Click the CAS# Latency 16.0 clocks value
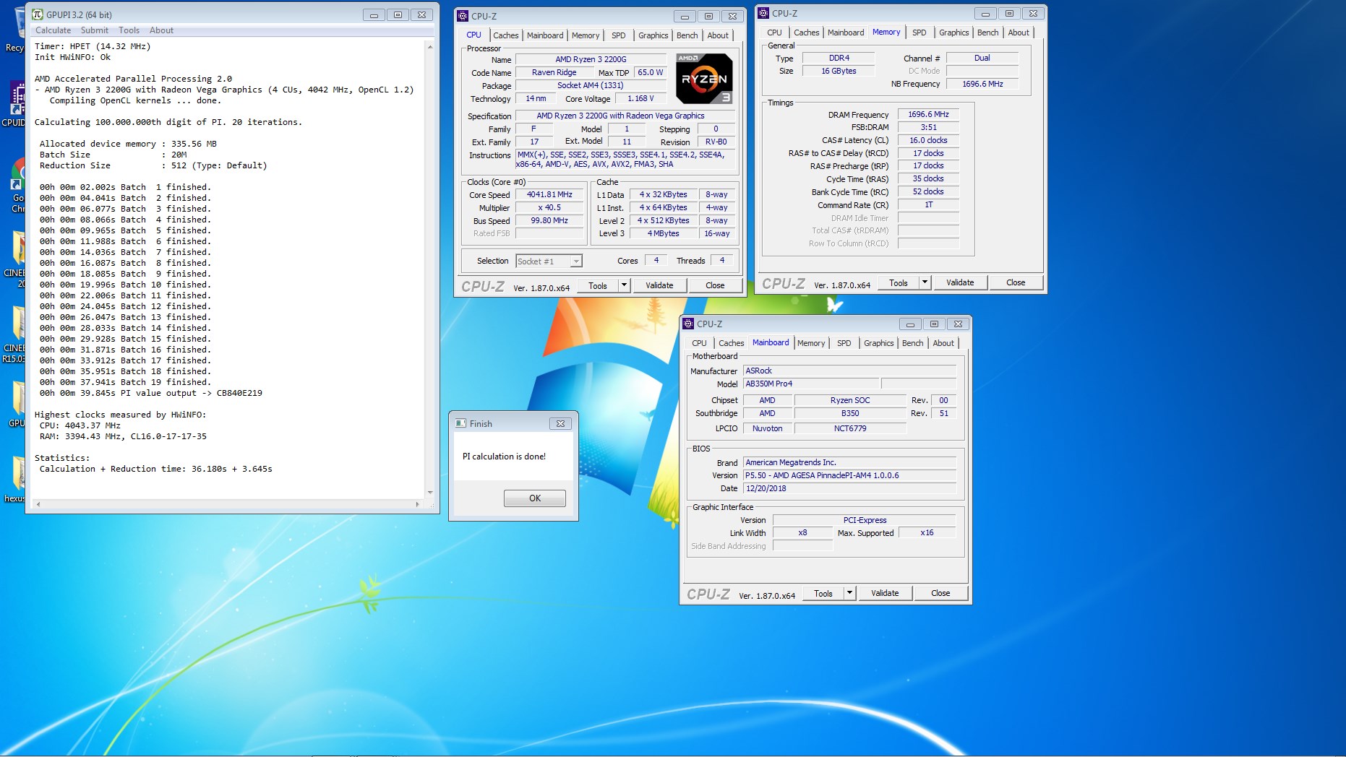 [928, 140]
